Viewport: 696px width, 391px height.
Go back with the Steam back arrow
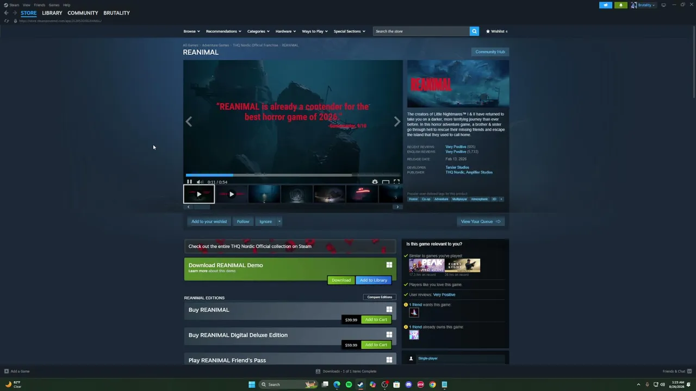(6, 13)
